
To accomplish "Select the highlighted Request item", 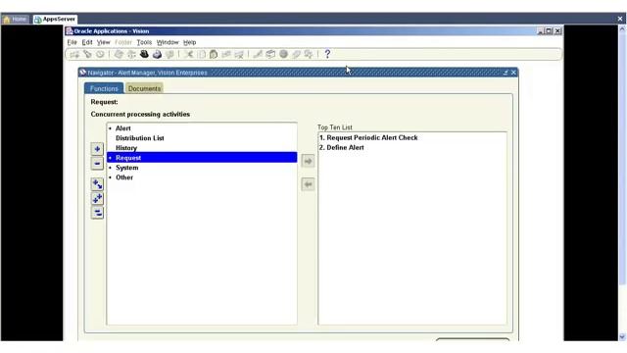I will click(x=202, y=158).
